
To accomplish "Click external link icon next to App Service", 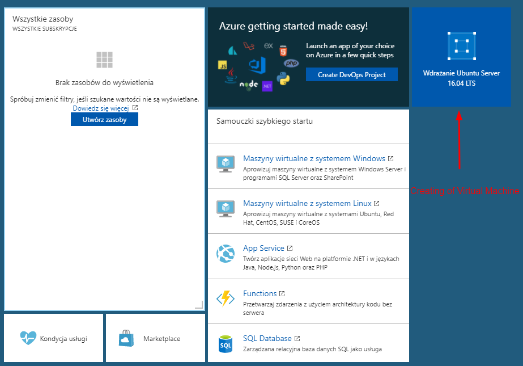I will coord(290,248).
